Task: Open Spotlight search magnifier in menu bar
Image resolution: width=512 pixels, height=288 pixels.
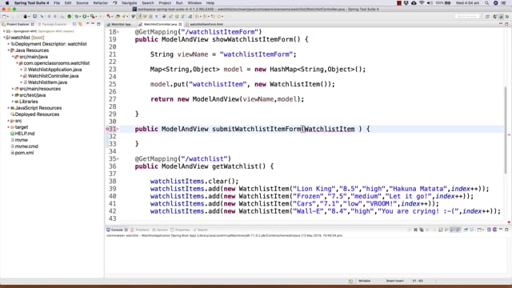Action: pos(487,3)
